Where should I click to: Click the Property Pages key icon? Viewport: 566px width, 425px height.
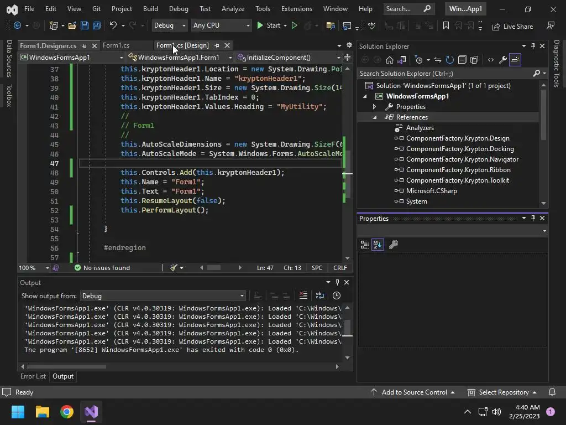click(x=394, y=245)
